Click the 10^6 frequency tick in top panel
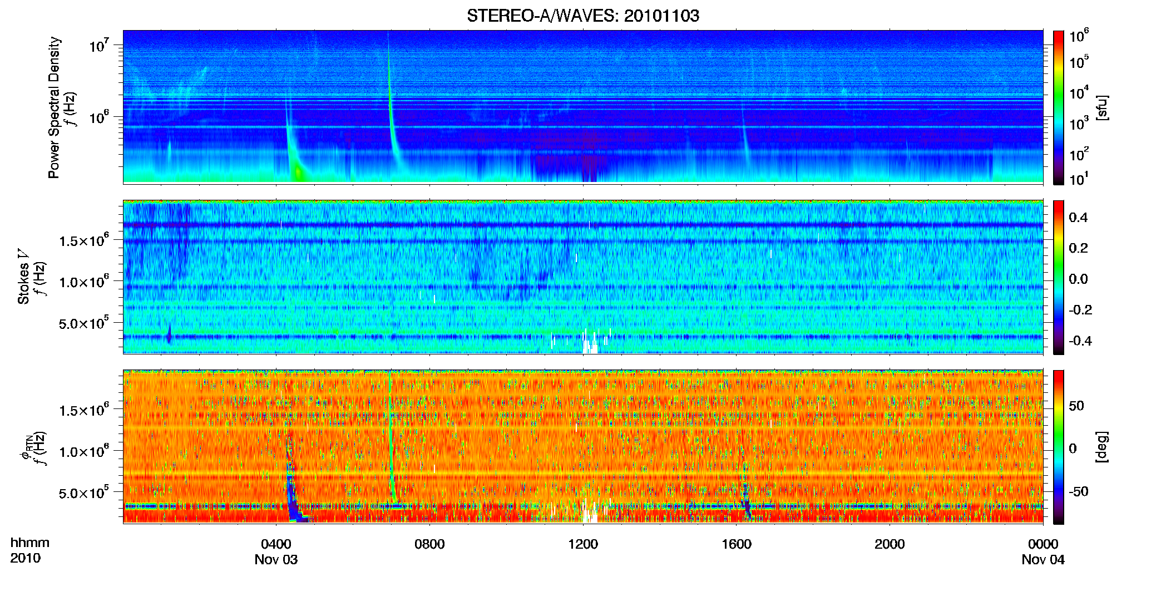Image resolution: width=1166 pixels, height=601 pixels. (x=98, y=117)
